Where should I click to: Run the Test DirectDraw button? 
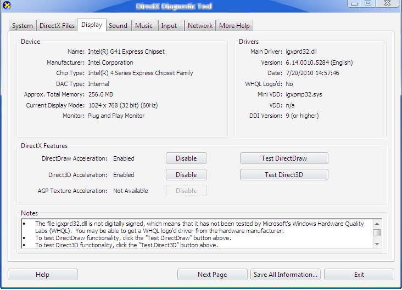coord(284,158)
